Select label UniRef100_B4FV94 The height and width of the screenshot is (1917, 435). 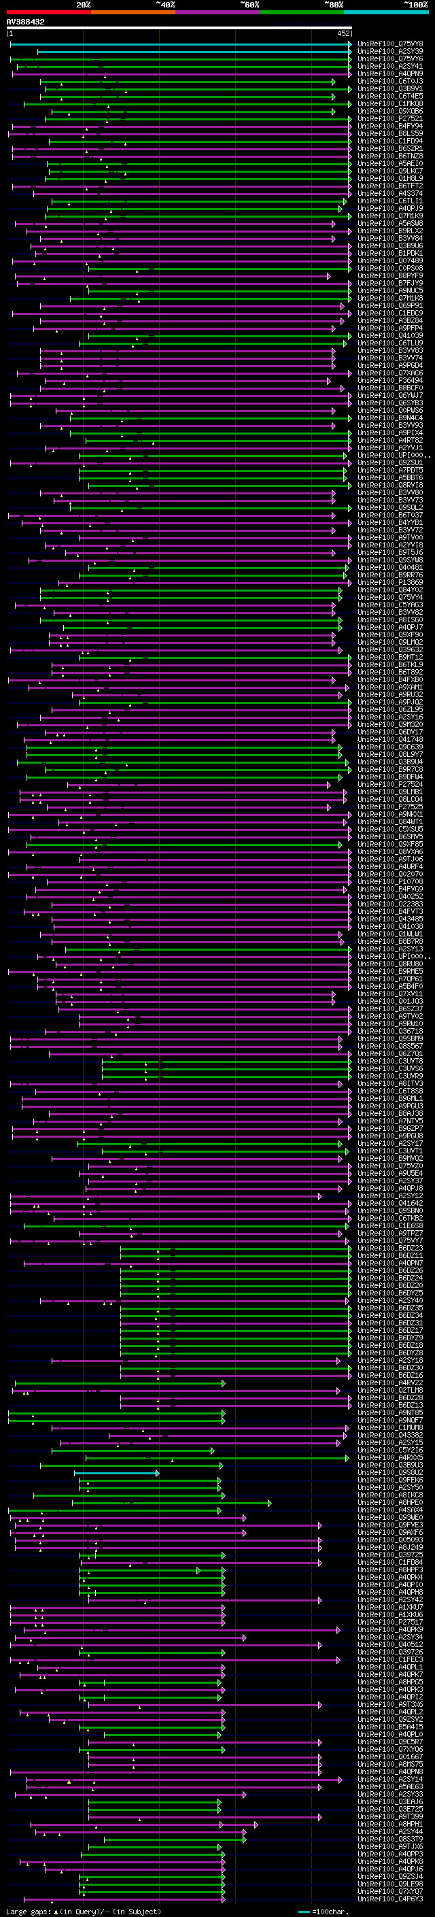390,126
